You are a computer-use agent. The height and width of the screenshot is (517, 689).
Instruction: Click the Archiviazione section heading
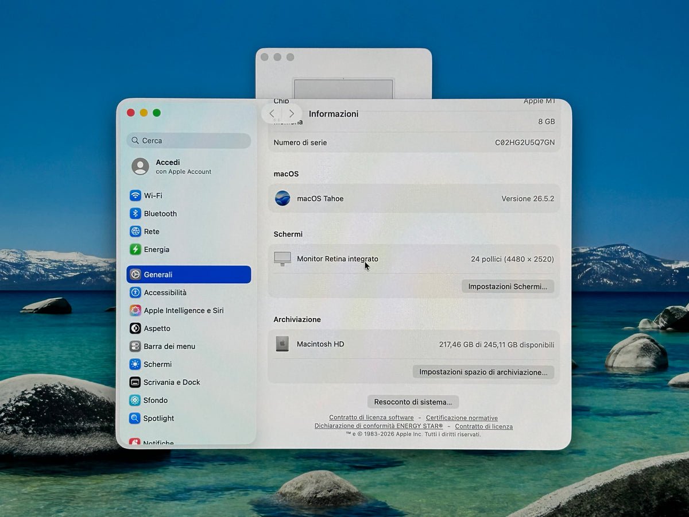(x=297, y=319)
